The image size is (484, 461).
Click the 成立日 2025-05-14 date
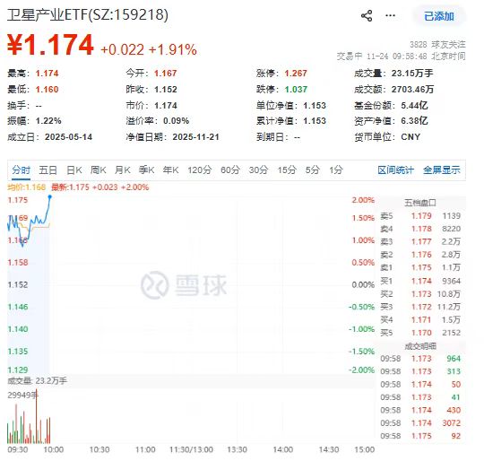pyautogui.click(x=68, y=137)
